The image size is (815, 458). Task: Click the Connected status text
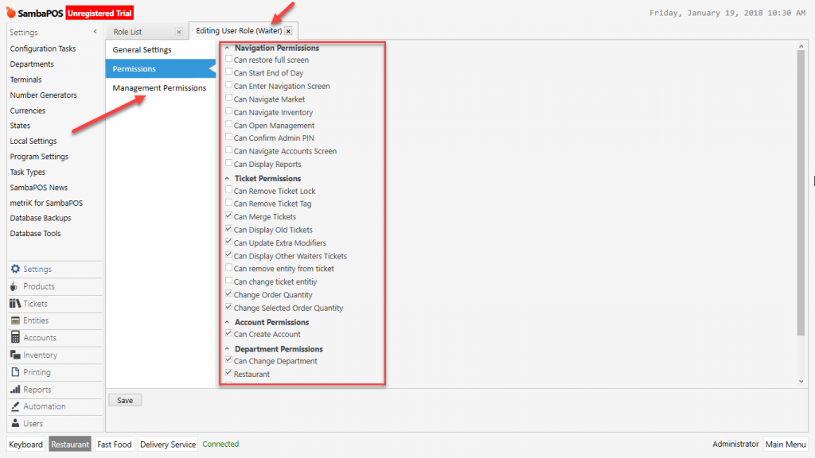pos(220,444)
